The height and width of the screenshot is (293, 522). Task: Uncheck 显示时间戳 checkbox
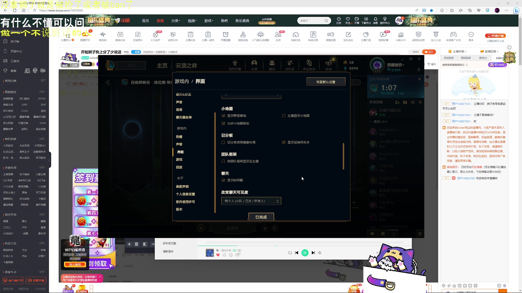pos(223,180)
